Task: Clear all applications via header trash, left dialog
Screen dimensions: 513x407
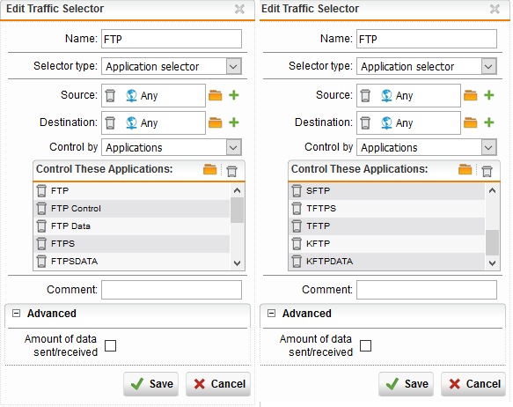Action: pos(232,171)
